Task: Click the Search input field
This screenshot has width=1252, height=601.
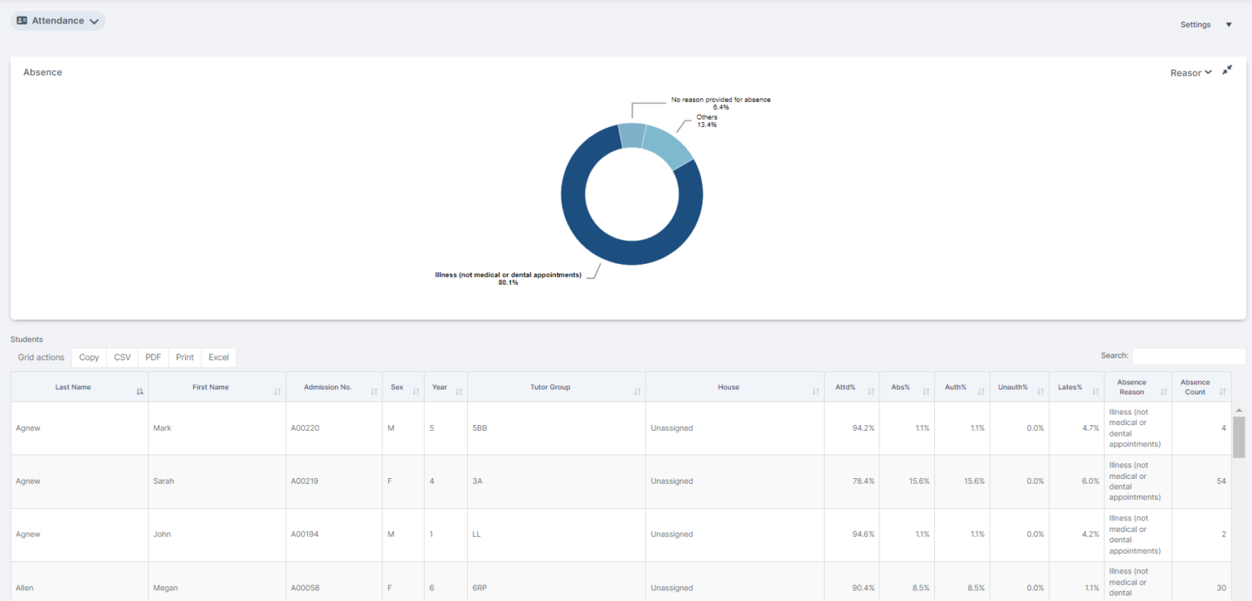Action: (x=1188, y=356)
